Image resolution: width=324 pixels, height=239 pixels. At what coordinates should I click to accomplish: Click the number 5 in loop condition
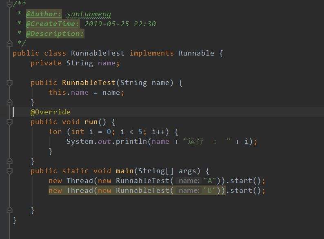(x=140, y=132)
